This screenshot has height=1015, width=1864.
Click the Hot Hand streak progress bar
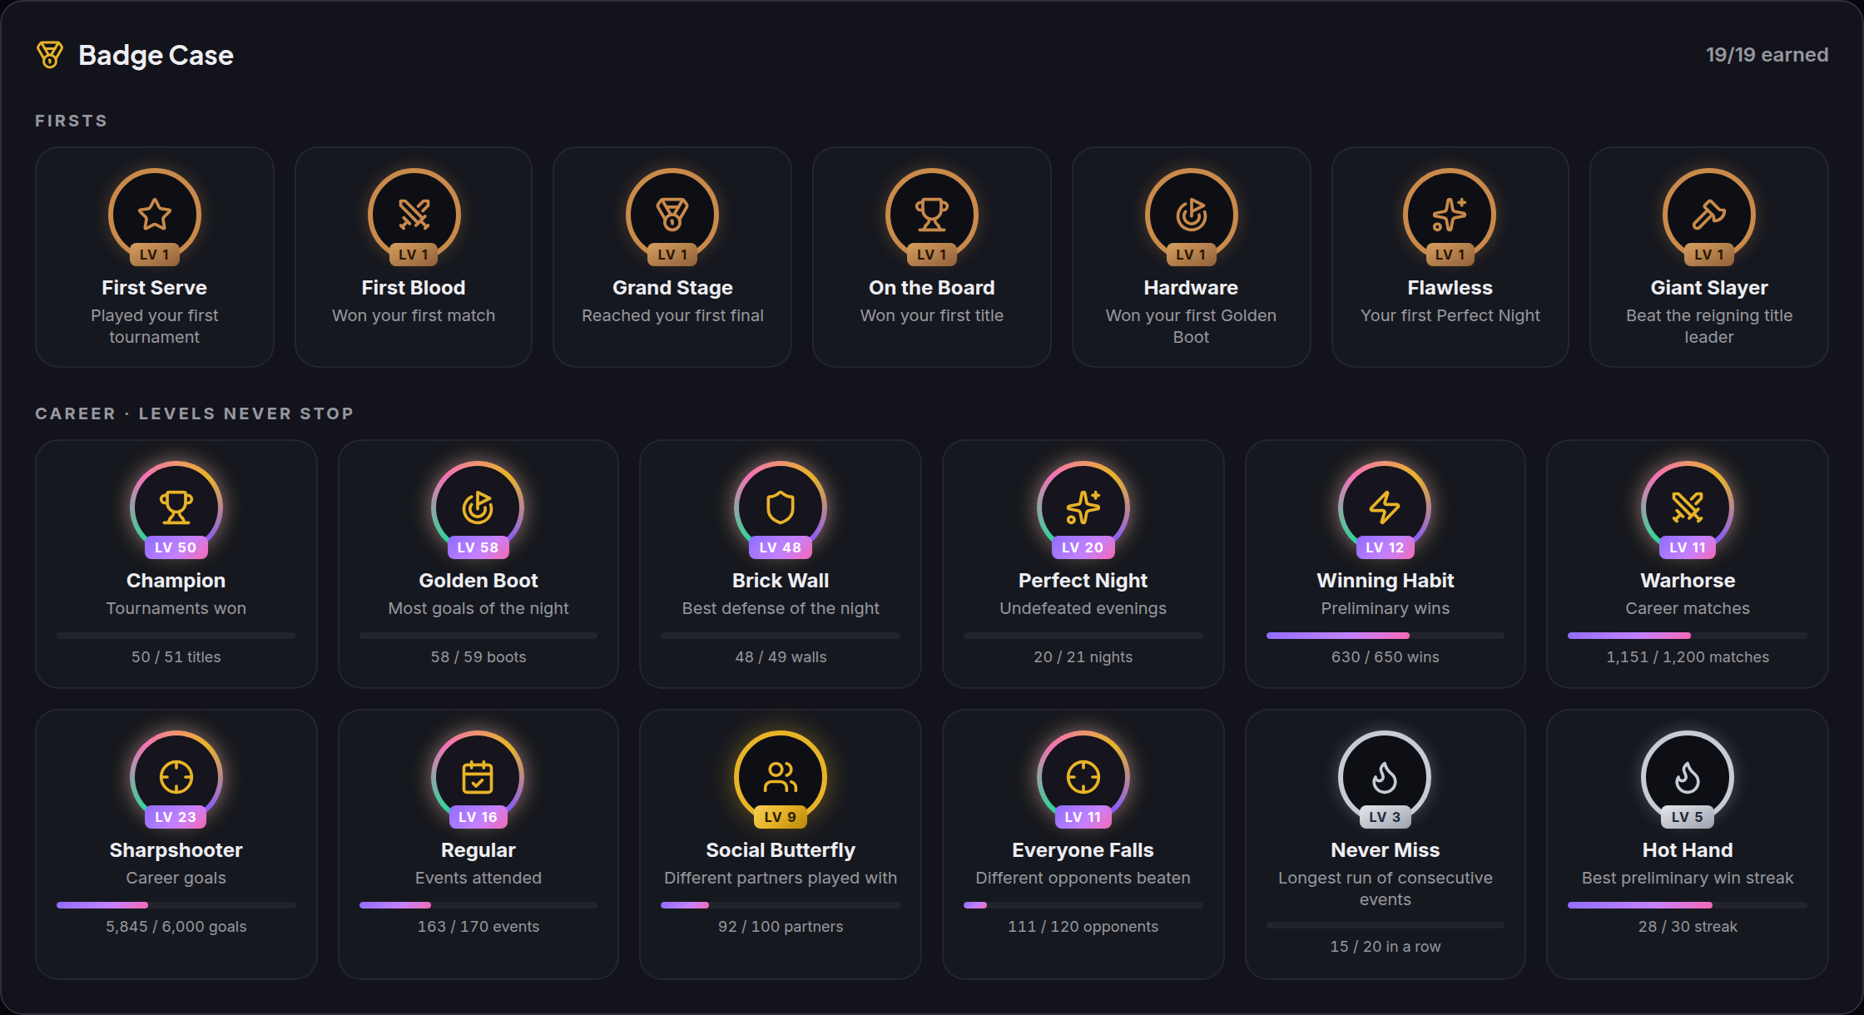1688,905
